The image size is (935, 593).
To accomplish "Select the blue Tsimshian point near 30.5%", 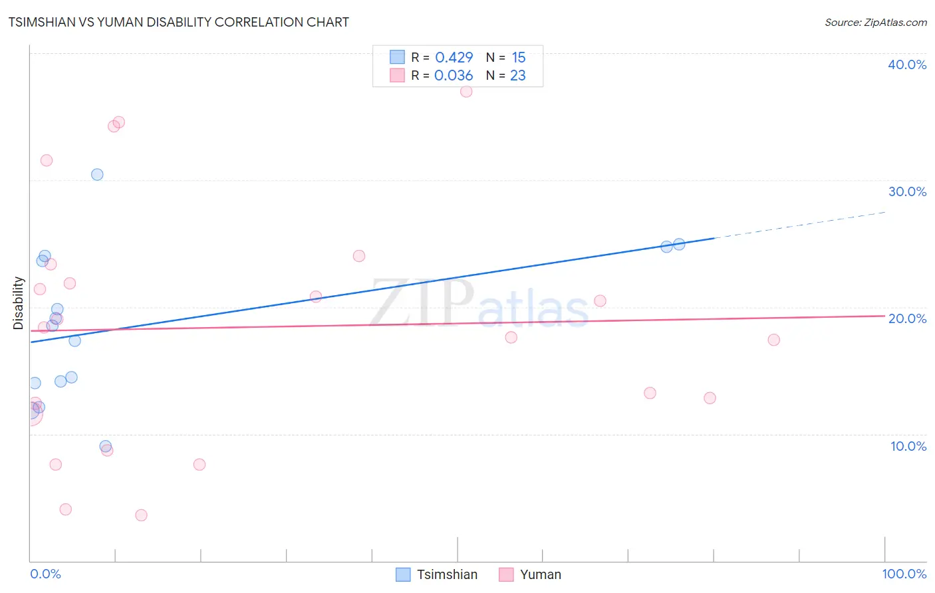I will coord(97,174).
